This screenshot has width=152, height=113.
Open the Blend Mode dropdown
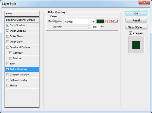coord(80,22)
